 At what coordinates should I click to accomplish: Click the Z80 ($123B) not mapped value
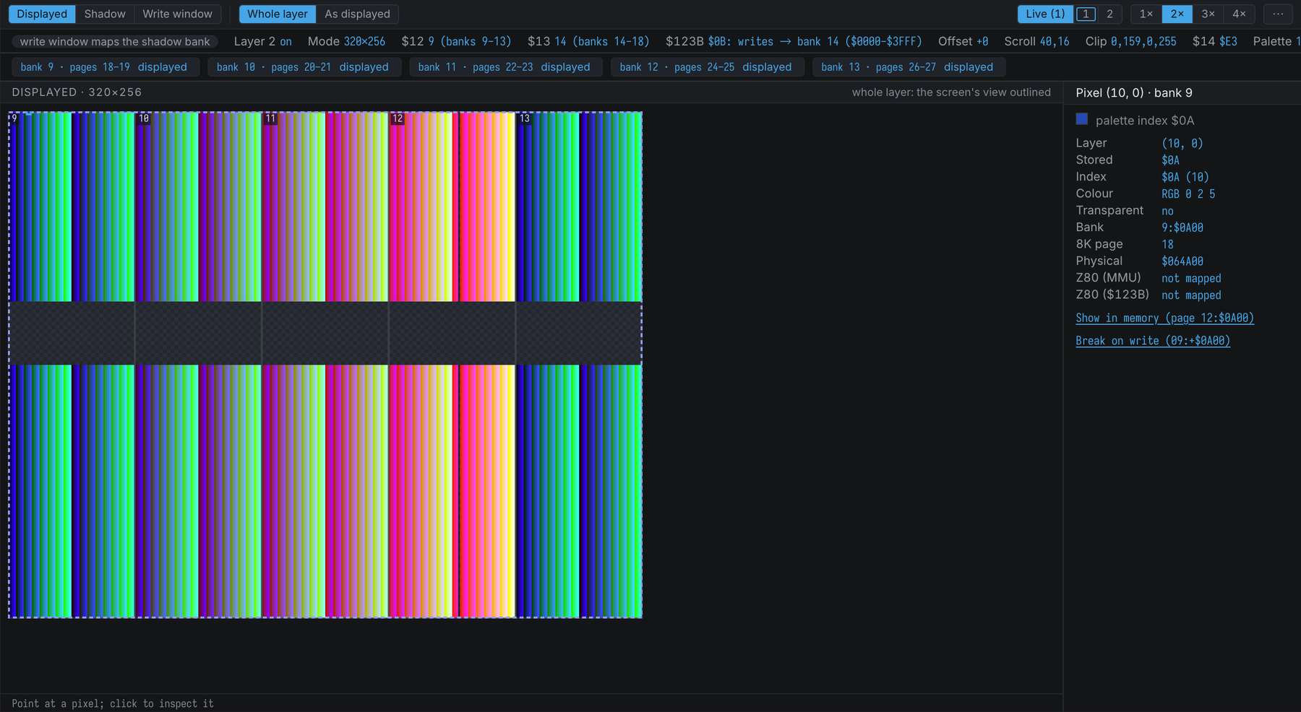point(1191,295)
